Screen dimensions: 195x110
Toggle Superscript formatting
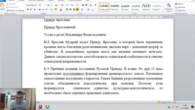pyautogui.click(x=47, y=9)
